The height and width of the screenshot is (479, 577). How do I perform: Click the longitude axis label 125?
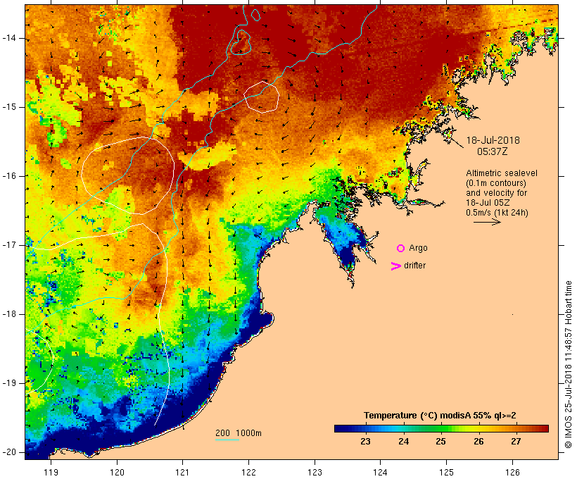point(446,472)
